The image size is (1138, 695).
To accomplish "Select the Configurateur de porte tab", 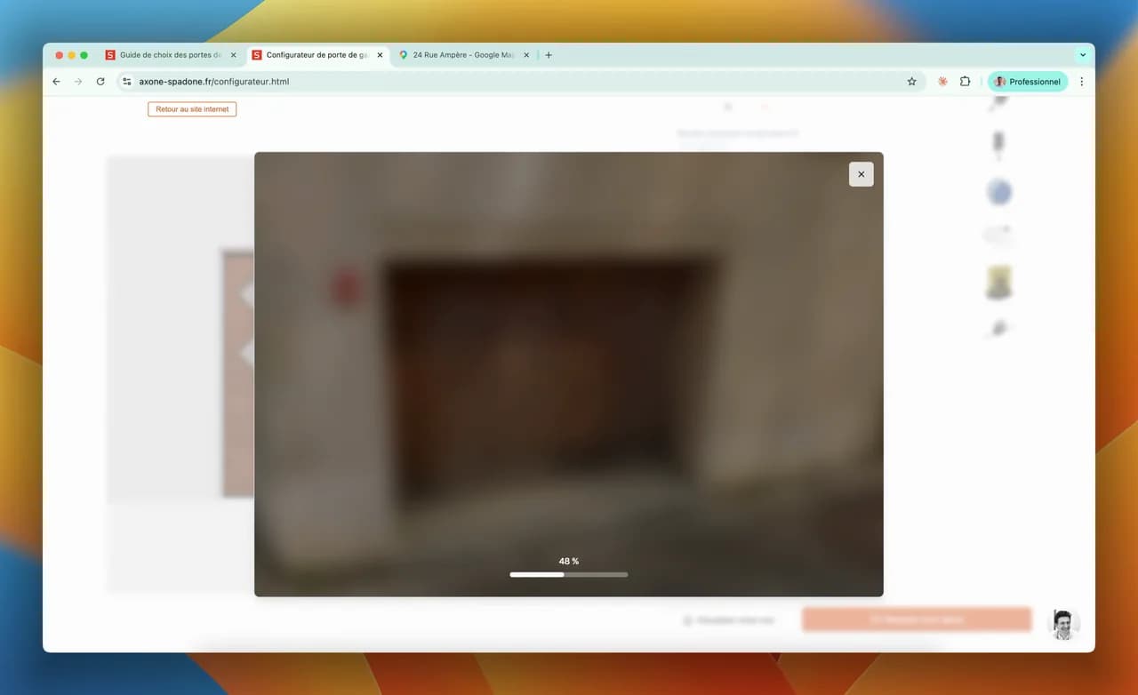I will pyautogui.click(x=317, y=55).
